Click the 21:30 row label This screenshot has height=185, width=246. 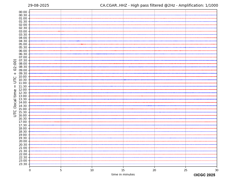pyautogui.click(x=23, y=151)
